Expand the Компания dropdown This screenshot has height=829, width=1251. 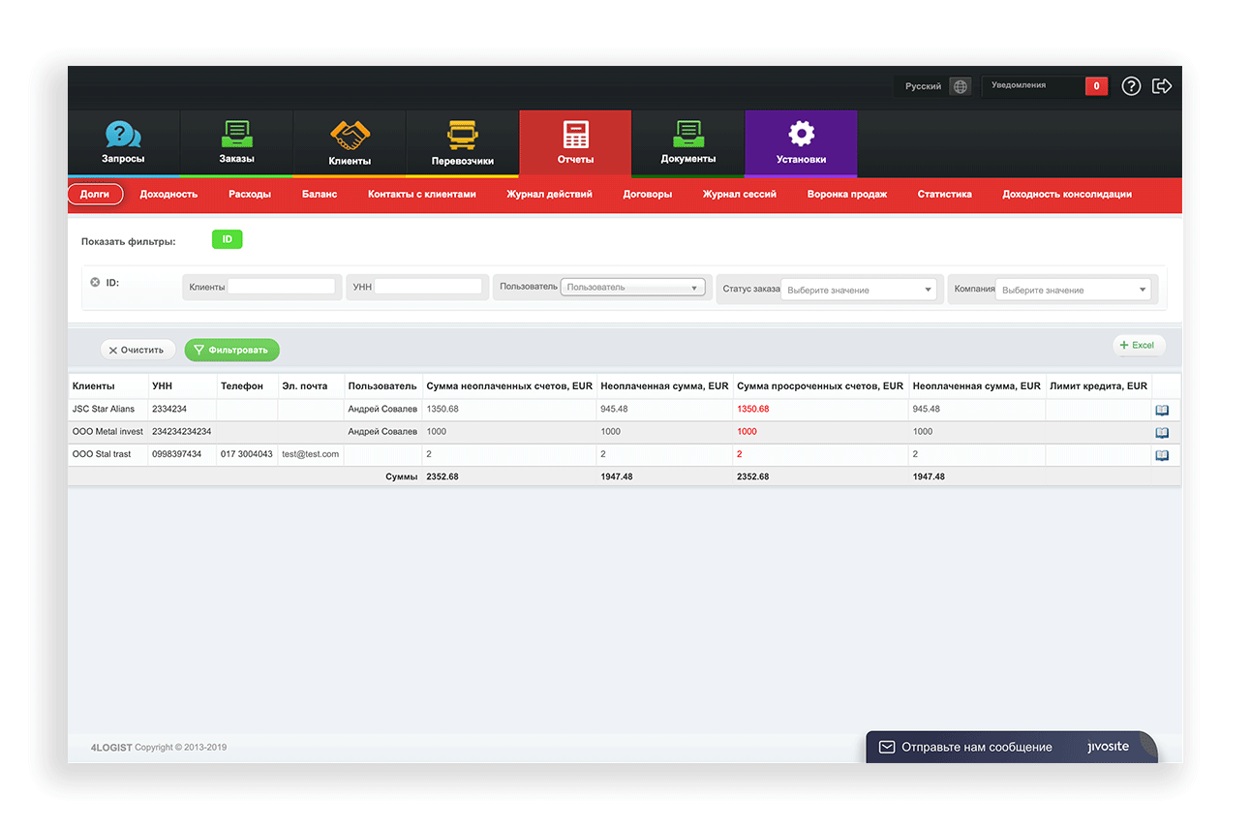click(x=1074, y=290)
